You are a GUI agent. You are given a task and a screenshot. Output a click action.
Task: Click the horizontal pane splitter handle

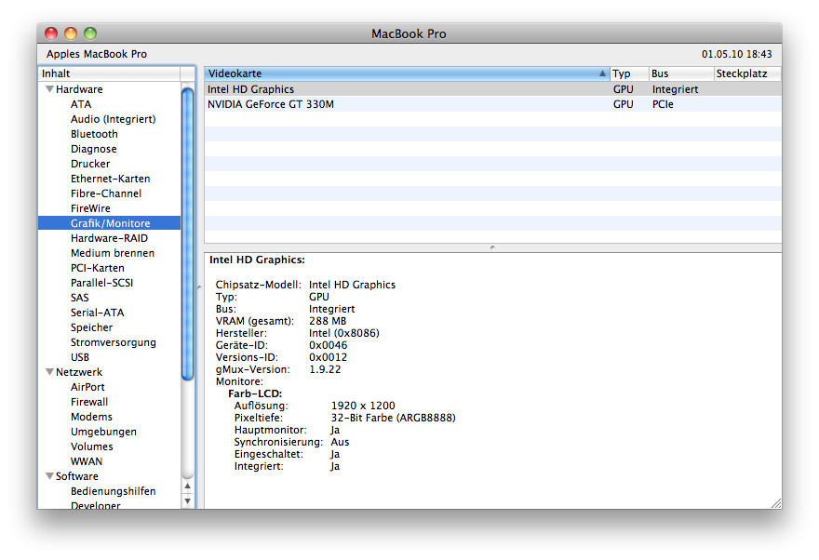coord(492,247)
